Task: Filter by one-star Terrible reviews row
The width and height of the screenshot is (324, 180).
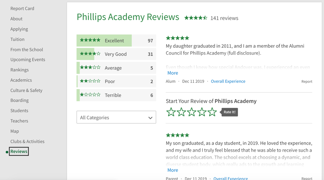Action: pyautogui.click(x=116, y=95)
